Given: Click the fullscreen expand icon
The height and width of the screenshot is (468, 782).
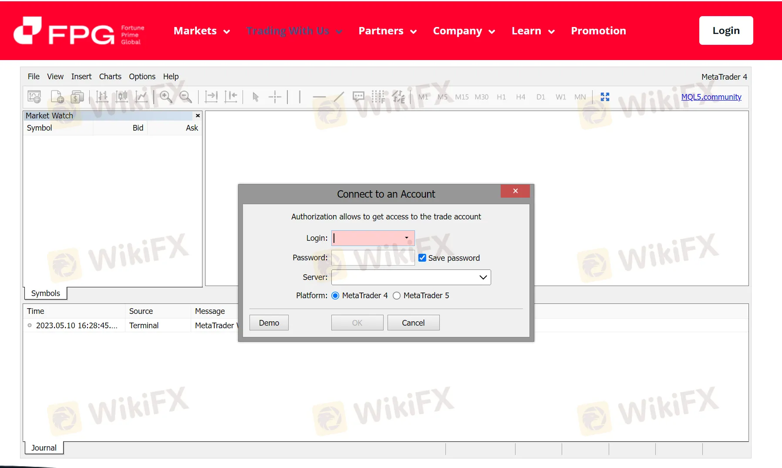Looking at the screenshot, I should (605, 97).
